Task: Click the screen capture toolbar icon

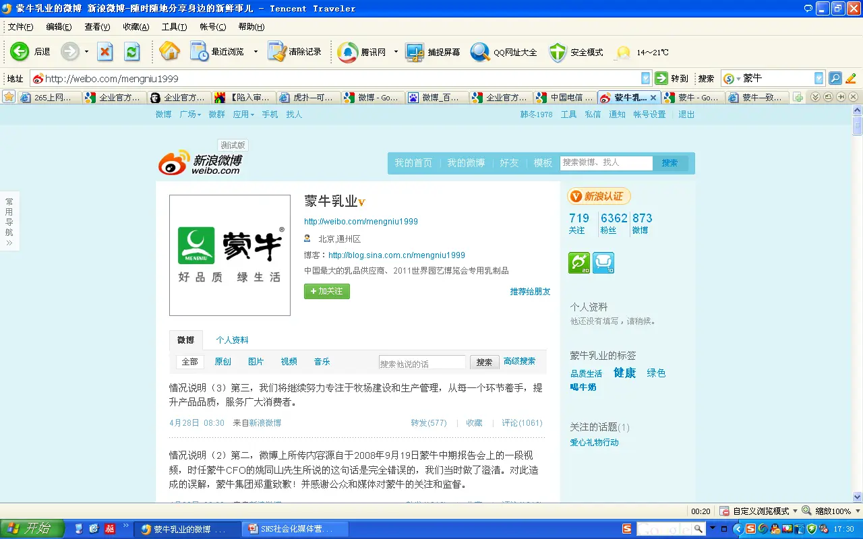Action: tap(414, 52)
